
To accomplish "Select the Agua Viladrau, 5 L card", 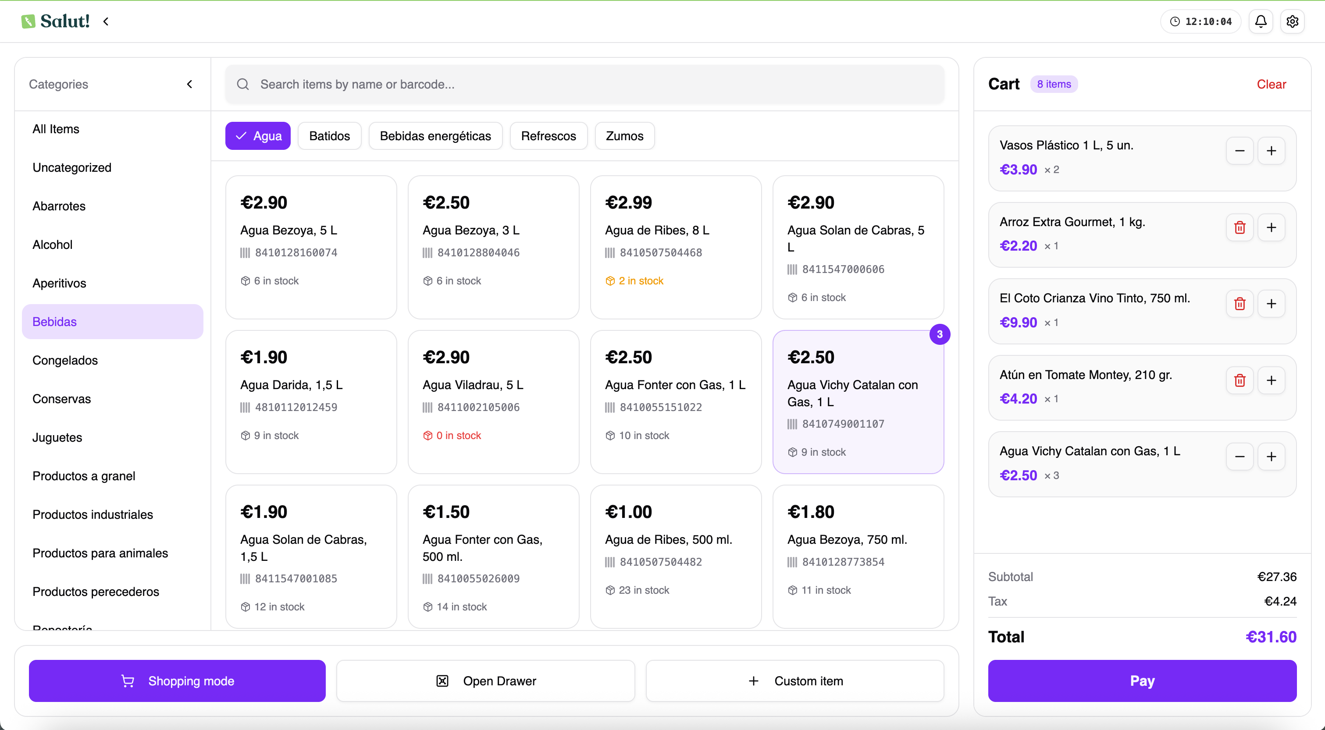I will pyautogui.click(x=493, y=402).
